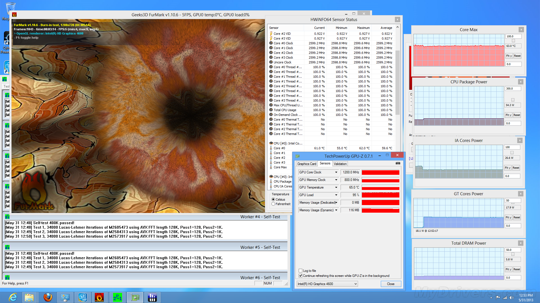Screen dimensions: 540x303
Task: Toggle the IA Cores Power graph checkbox
Action: pos(512,153)
